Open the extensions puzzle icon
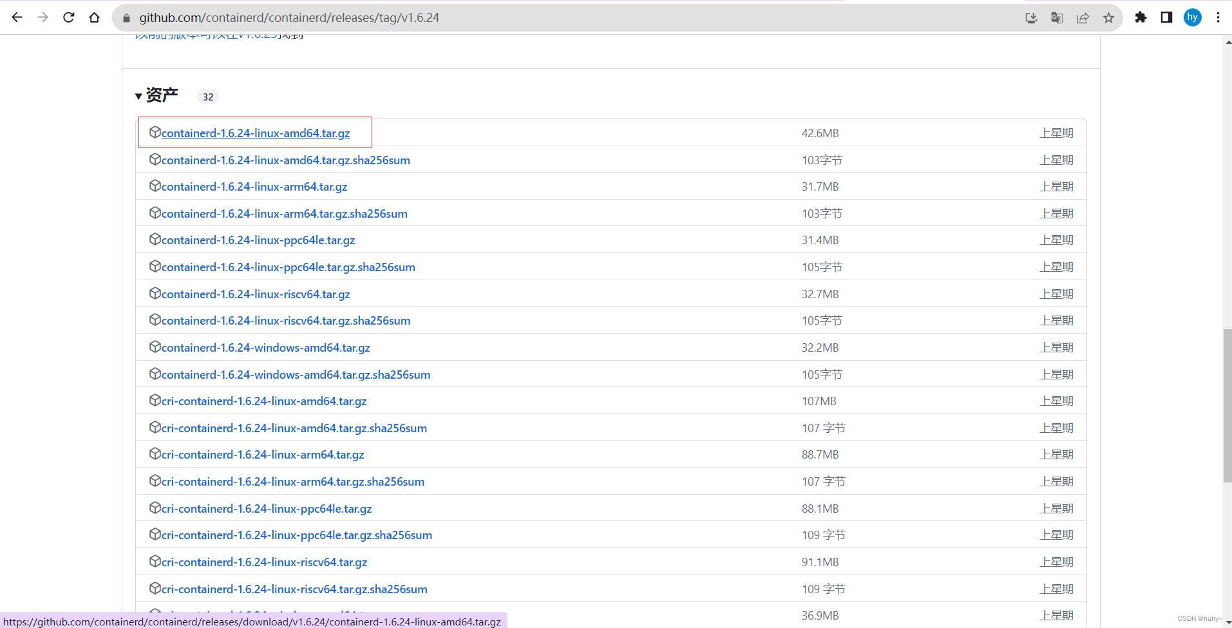The image size is (1232, 628). click(1141, 17)
